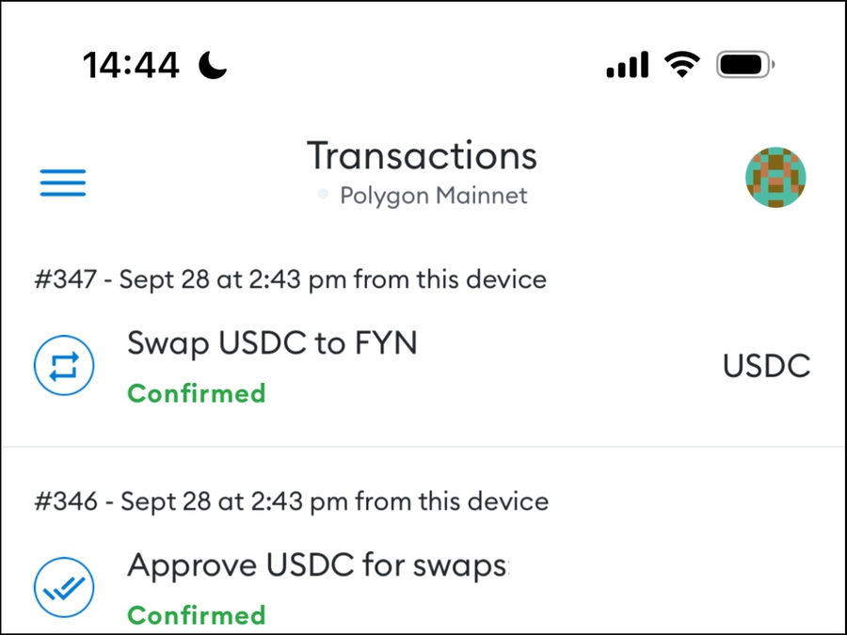Click the swap arrows icon for transaction #347
This screenshot has width=847, height=635.
[x=64, y=366]
